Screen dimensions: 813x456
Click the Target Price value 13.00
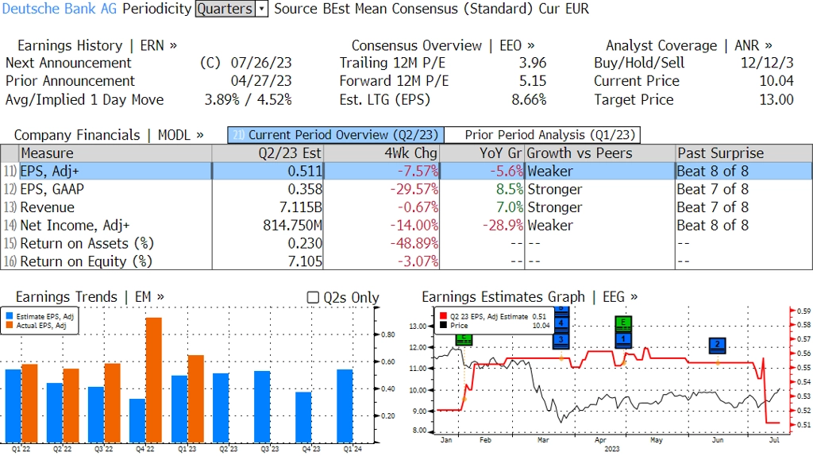[776, 99]
